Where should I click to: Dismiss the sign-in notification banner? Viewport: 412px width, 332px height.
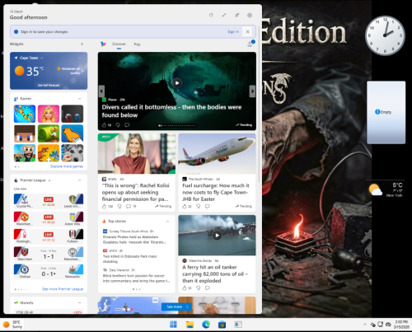coord(247,31)
